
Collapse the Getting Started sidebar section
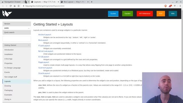(x=17, y=45)
